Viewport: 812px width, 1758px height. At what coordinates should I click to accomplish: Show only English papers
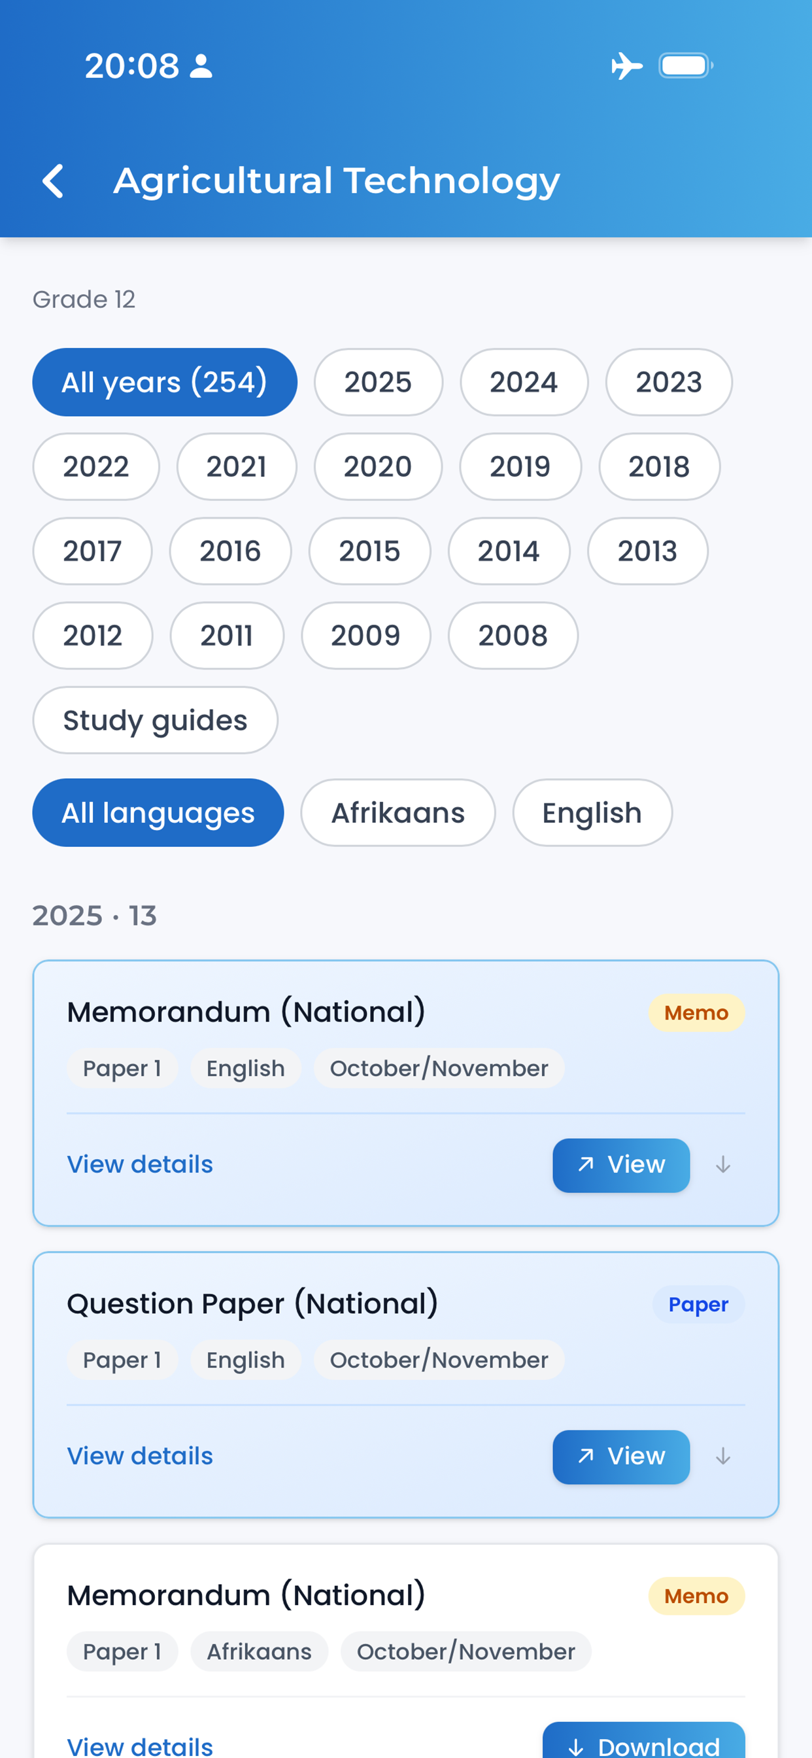[592, 813]
